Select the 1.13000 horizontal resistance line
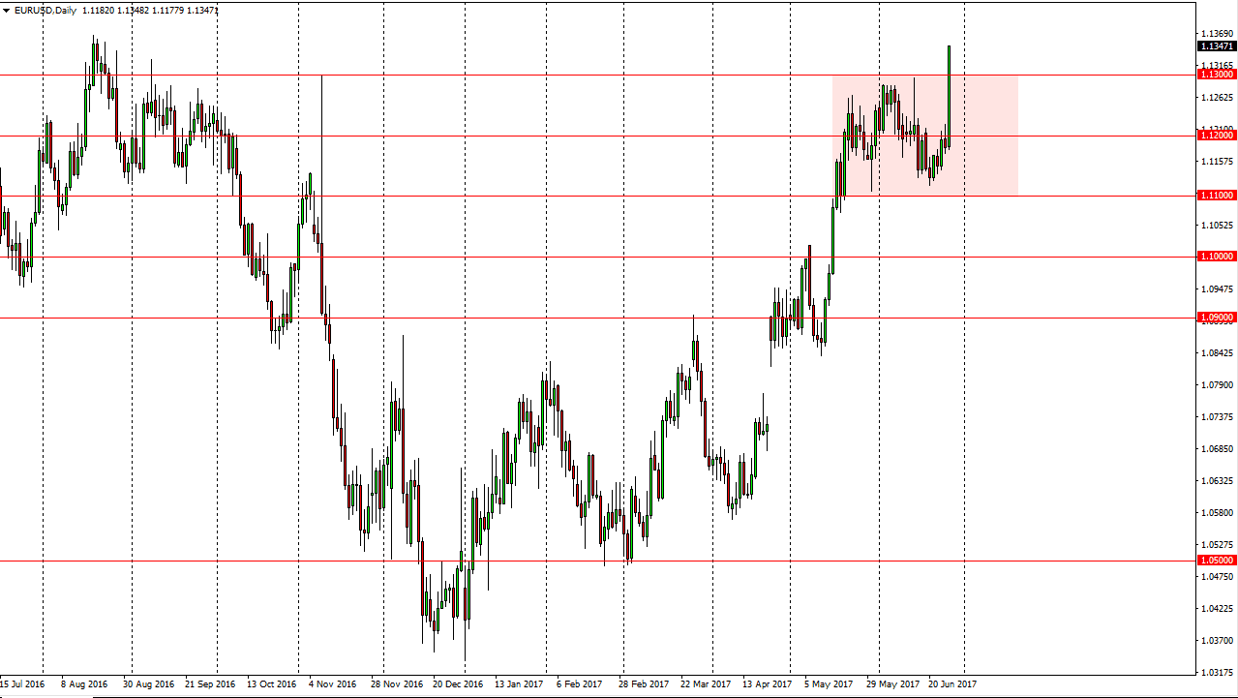 (581, 76)
